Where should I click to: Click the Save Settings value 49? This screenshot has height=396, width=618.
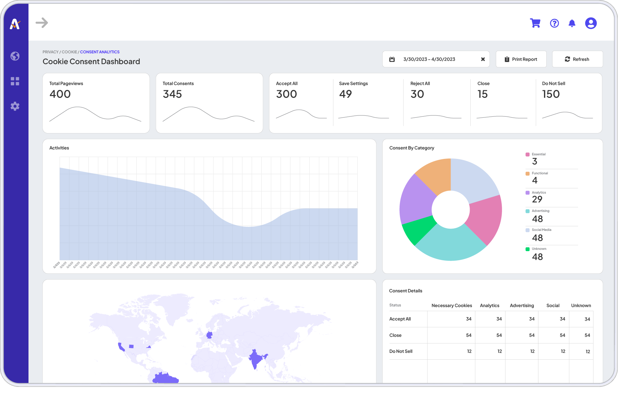click(346, 94)
